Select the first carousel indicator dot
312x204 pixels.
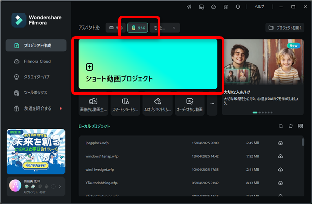pos(255,113)
